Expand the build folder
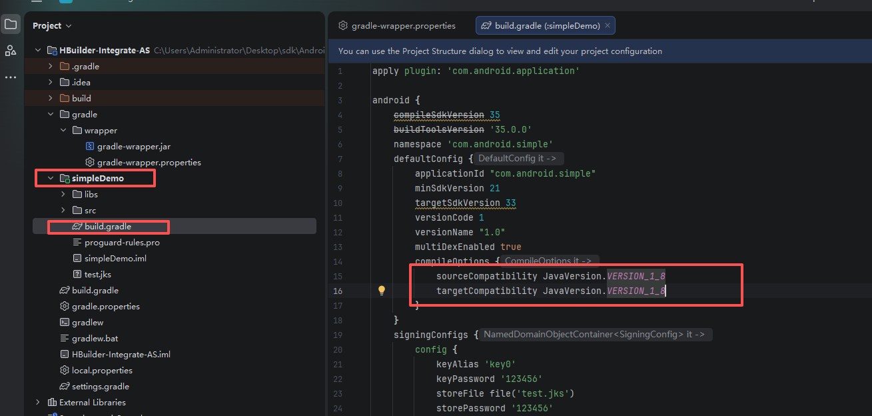The image size is (872, 416). point(51,98)
